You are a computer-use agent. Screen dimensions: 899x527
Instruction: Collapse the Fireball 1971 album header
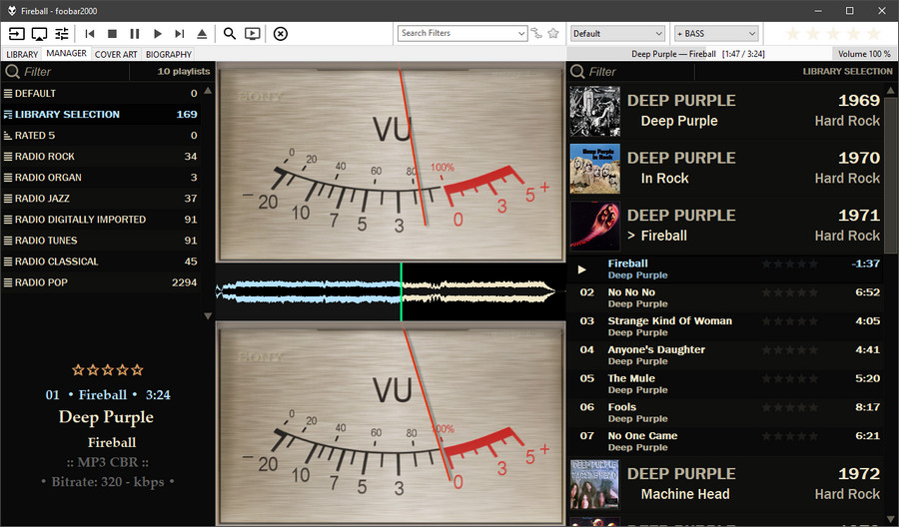(x=726, y=226)
